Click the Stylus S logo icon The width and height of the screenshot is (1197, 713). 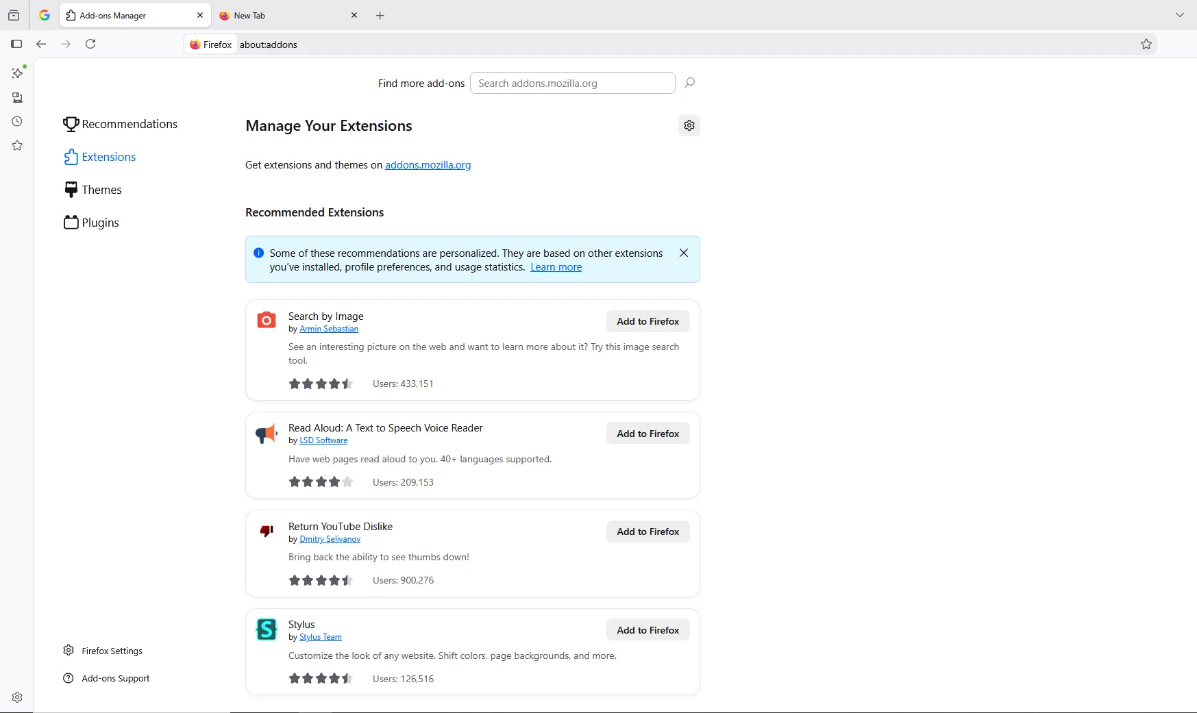[267, 629]
